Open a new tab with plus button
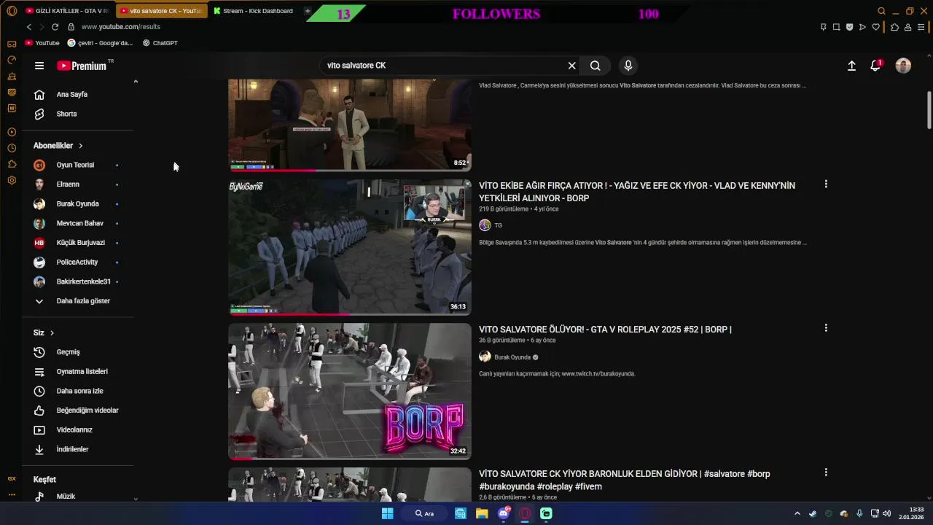Image resolution: width=933 pixels, height=525 pixels. coord(308,11)
